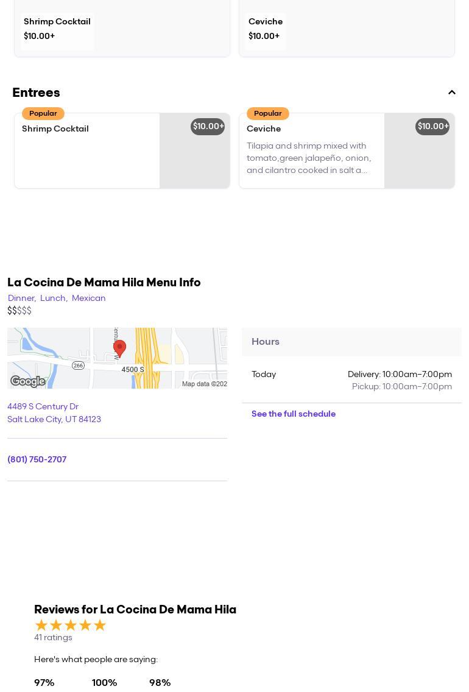The height and width of the screenshot is (692, 469).
Task: Click the Popular badge on Ceviche entree
Action: tap(267, 114)
